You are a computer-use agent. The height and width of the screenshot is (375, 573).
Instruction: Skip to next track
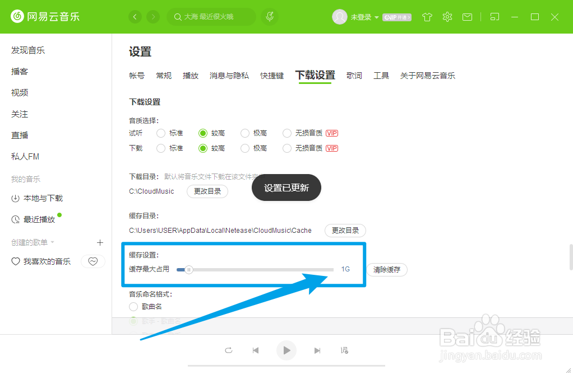coord(317,350)
